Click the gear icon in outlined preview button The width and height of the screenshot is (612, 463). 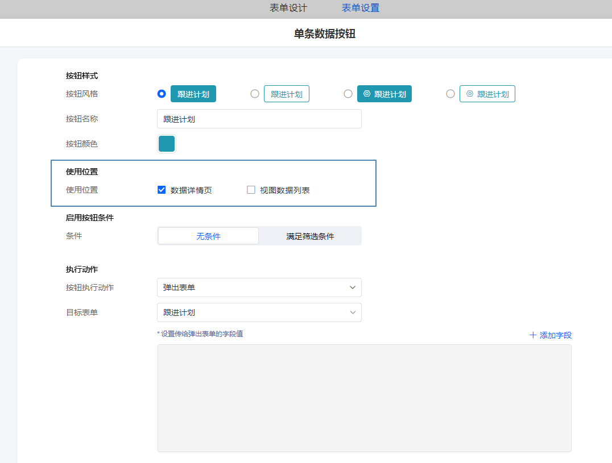(470, 94)
